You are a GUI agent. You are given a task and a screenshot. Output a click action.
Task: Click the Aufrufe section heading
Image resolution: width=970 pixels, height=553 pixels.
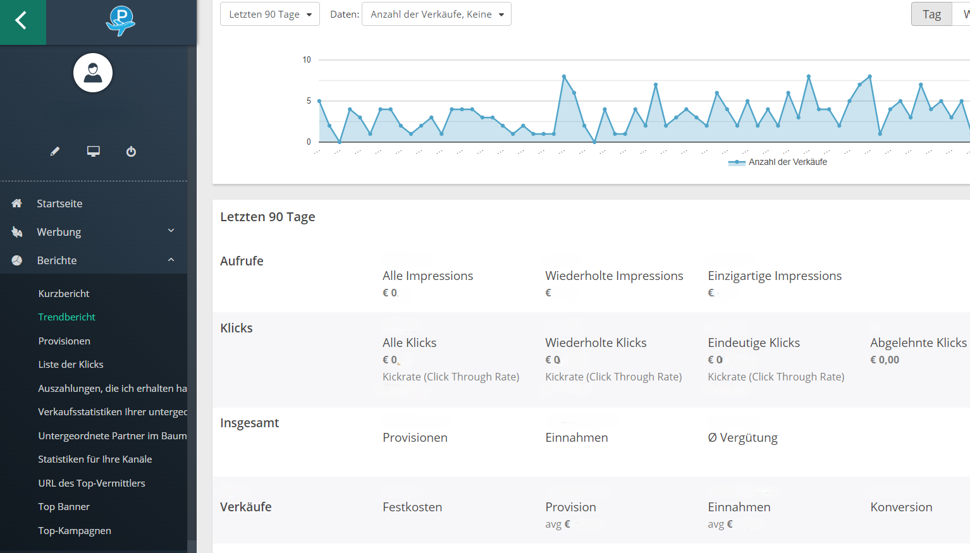pyautogui.click(x=242, y=261)
